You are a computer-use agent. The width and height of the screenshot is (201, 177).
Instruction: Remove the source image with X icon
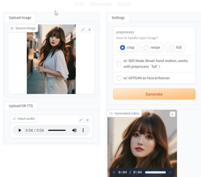[89, 29]
